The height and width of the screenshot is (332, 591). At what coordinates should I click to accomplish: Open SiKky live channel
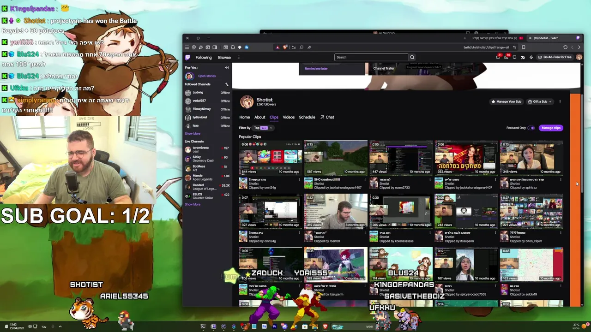click(x=207, y=159)
